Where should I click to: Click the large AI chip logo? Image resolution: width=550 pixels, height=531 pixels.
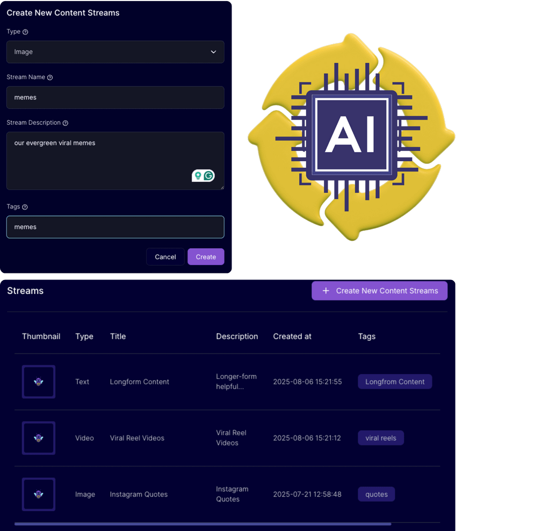351,137
